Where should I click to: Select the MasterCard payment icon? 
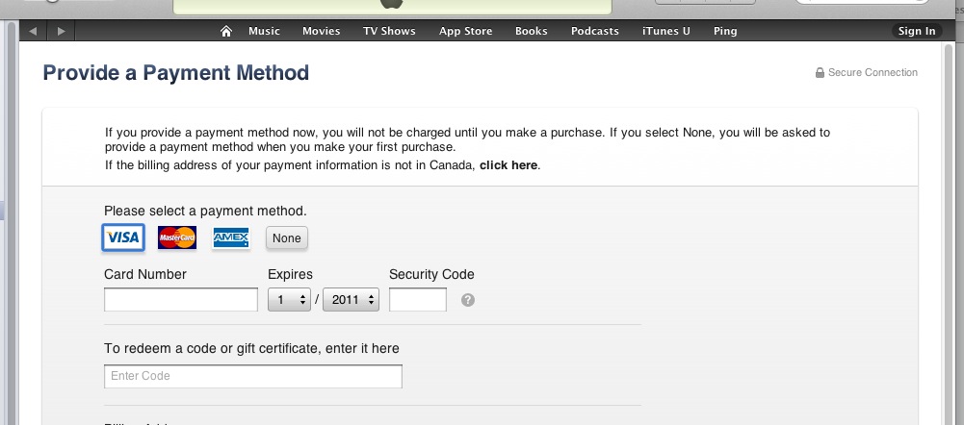tap(177, 237)
